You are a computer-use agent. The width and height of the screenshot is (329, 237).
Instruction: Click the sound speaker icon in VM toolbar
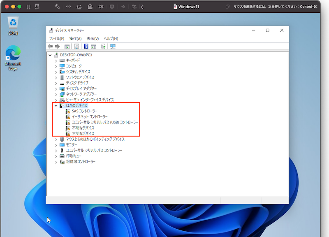(x=101, y=7)
